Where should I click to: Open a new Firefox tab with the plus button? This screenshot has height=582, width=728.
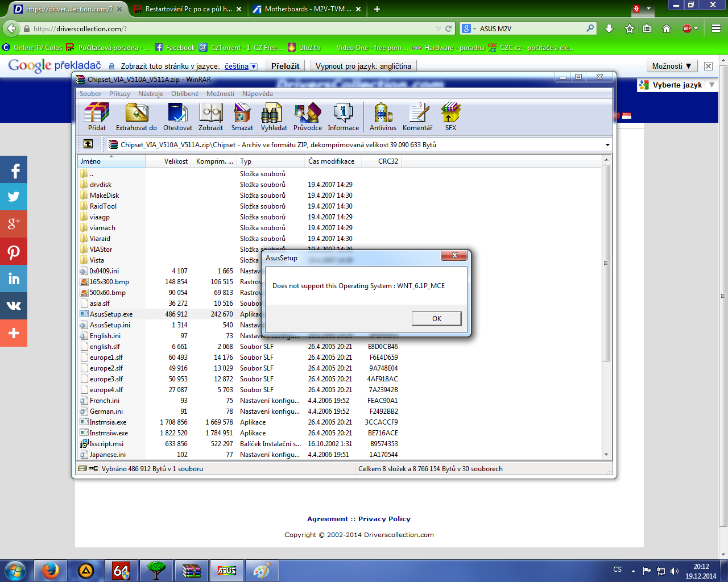[377, 9]
